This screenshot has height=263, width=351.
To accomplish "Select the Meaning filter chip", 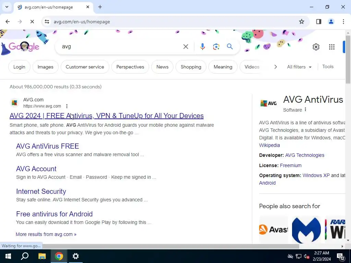I will [223, 67].
